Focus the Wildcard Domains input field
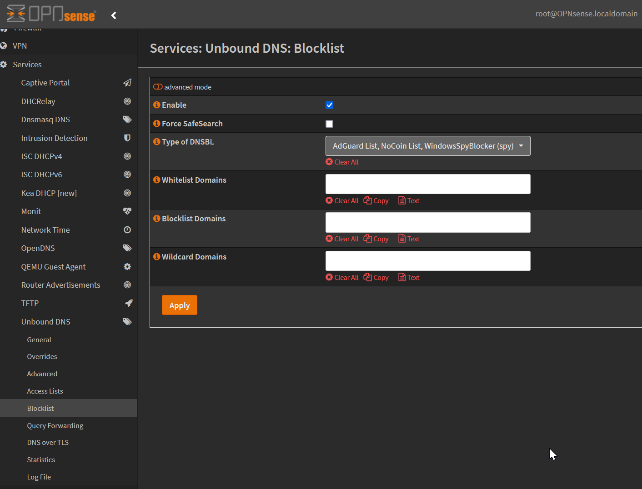This screenshot has height=489, width=642. pyautogui.click(x=428, y=261)
